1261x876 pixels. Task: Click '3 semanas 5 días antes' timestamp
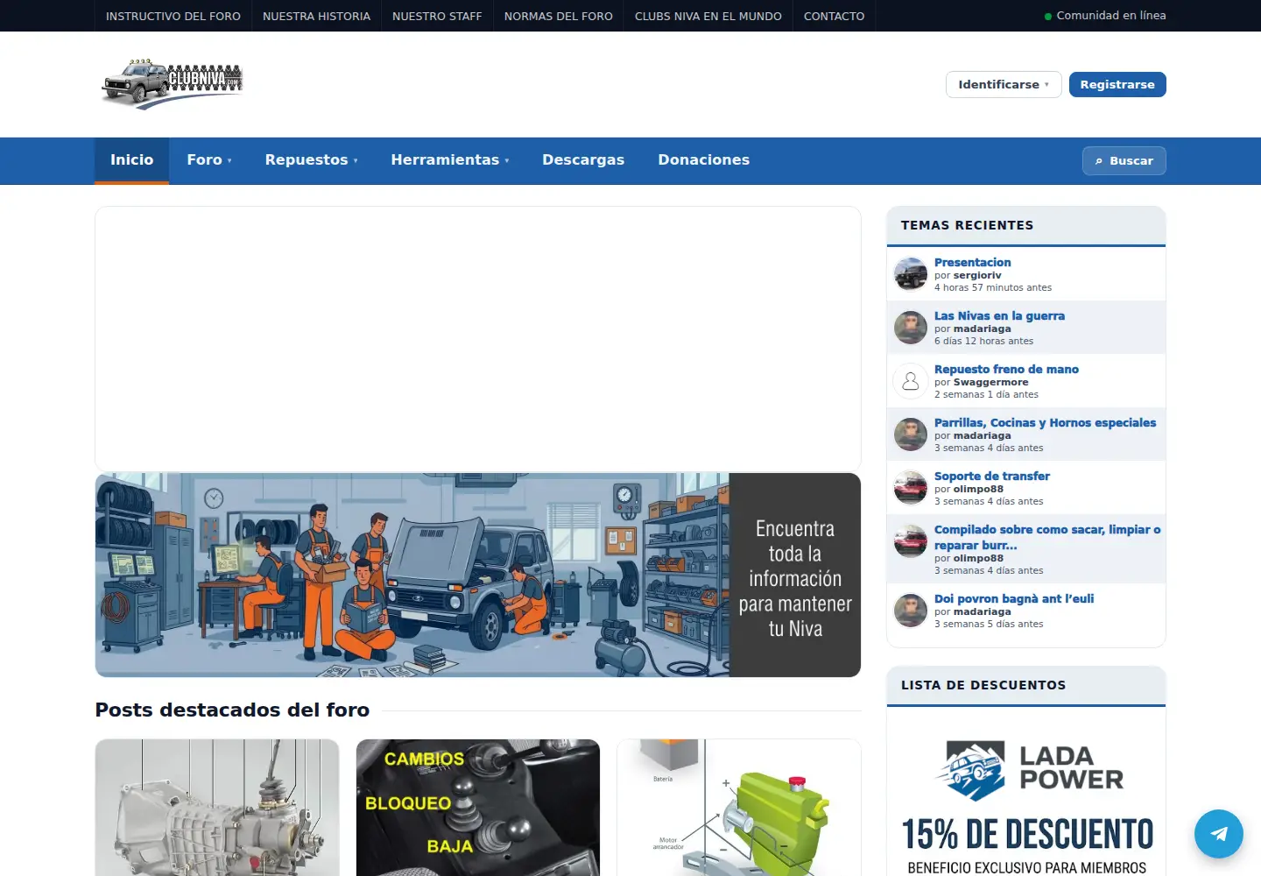pos(989,624)
